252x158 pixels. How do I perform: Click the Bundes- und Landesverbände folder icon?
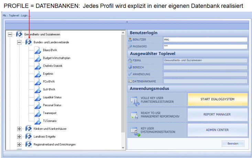coord(29,42)
